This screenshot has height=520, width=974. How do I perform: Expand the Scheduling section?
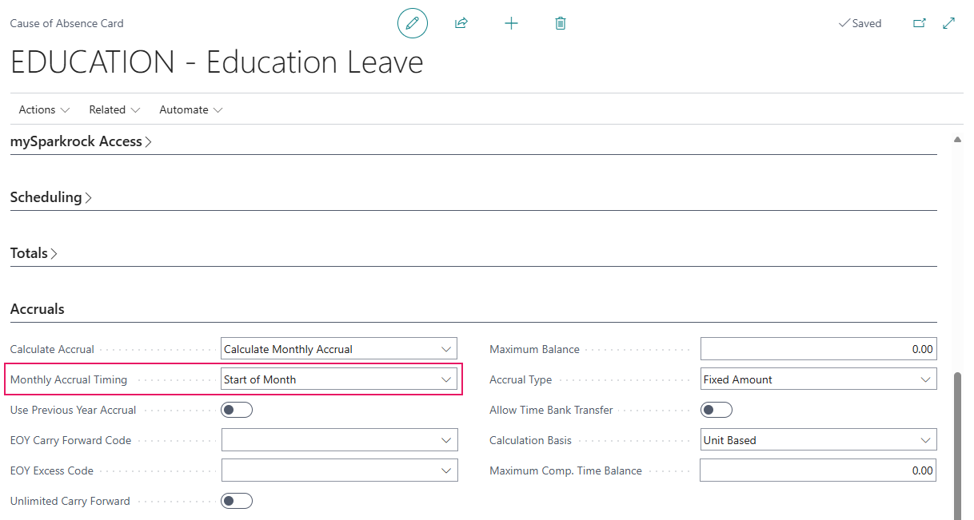(51, 197)
